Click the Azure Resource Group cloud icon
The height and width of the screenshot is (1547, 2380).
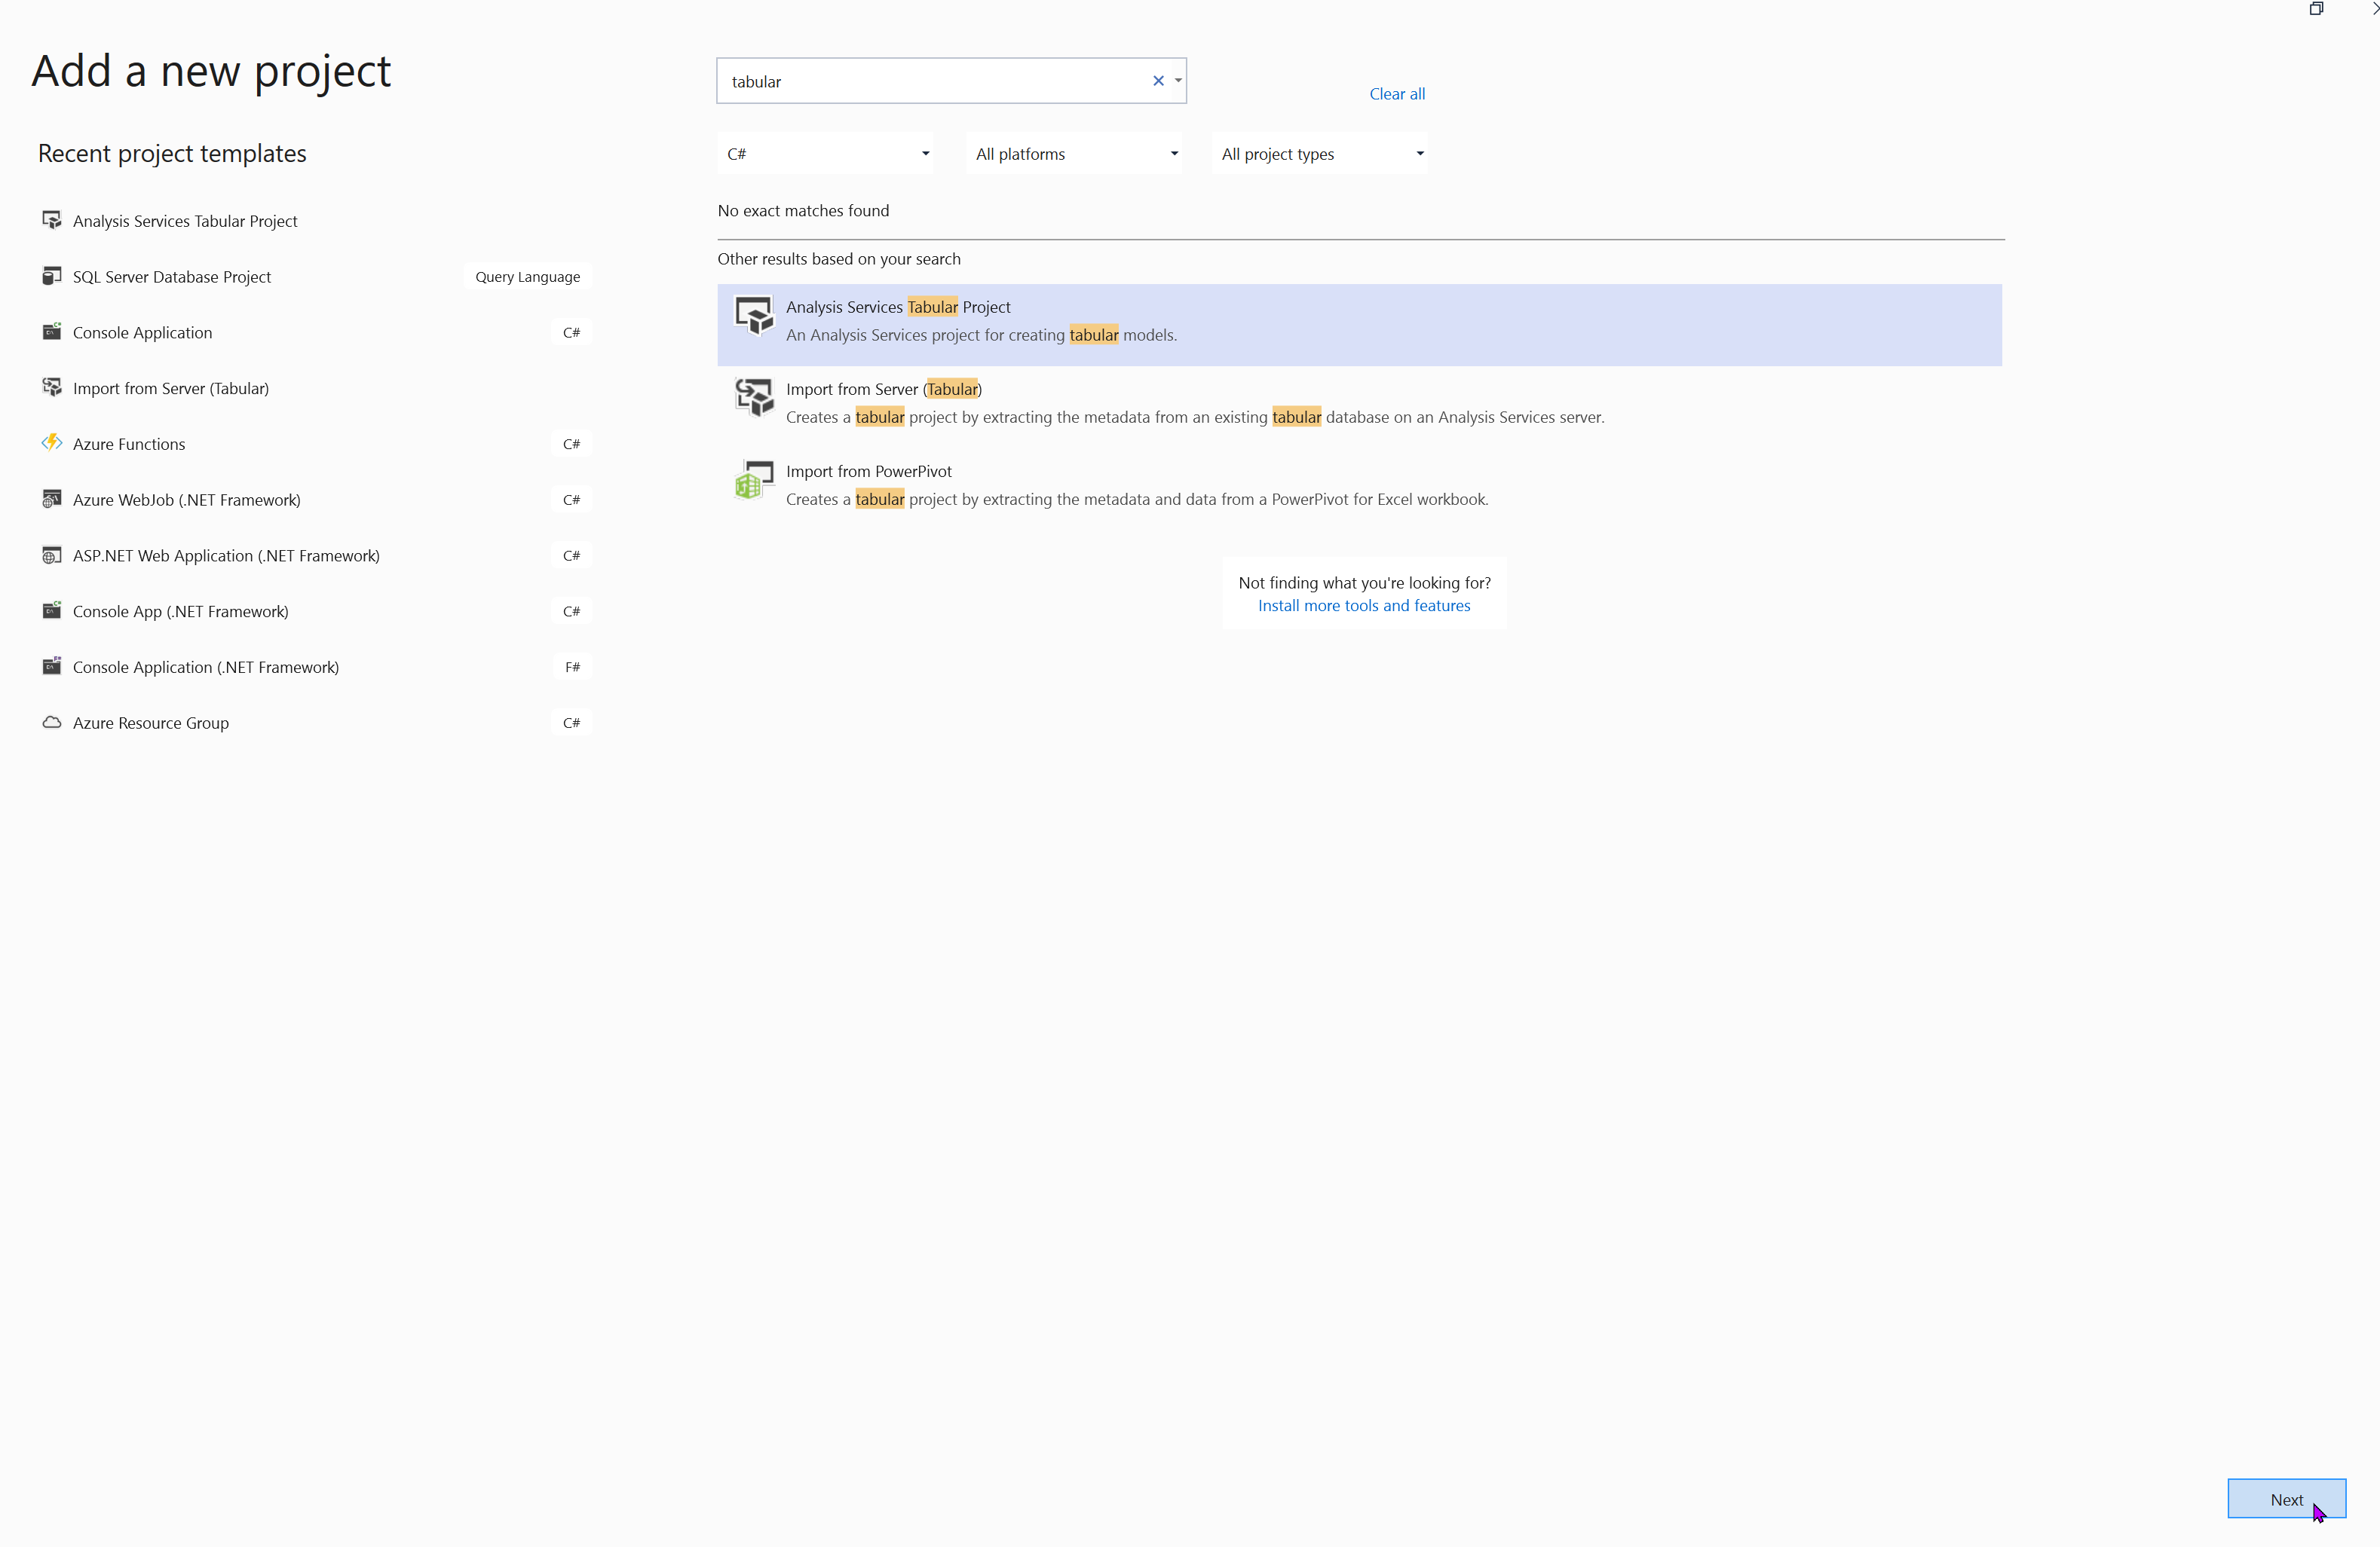tap(52, 723)
